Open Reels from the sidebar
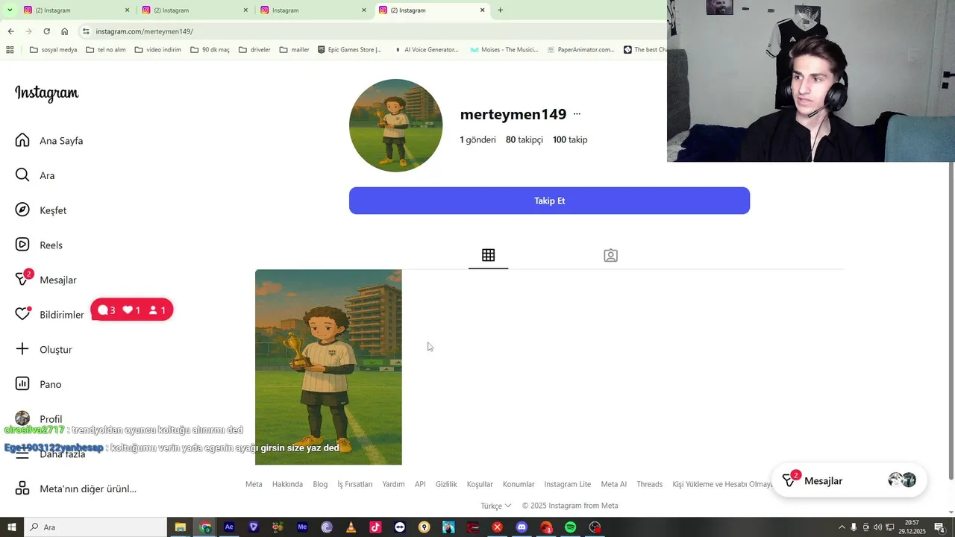 39,245
